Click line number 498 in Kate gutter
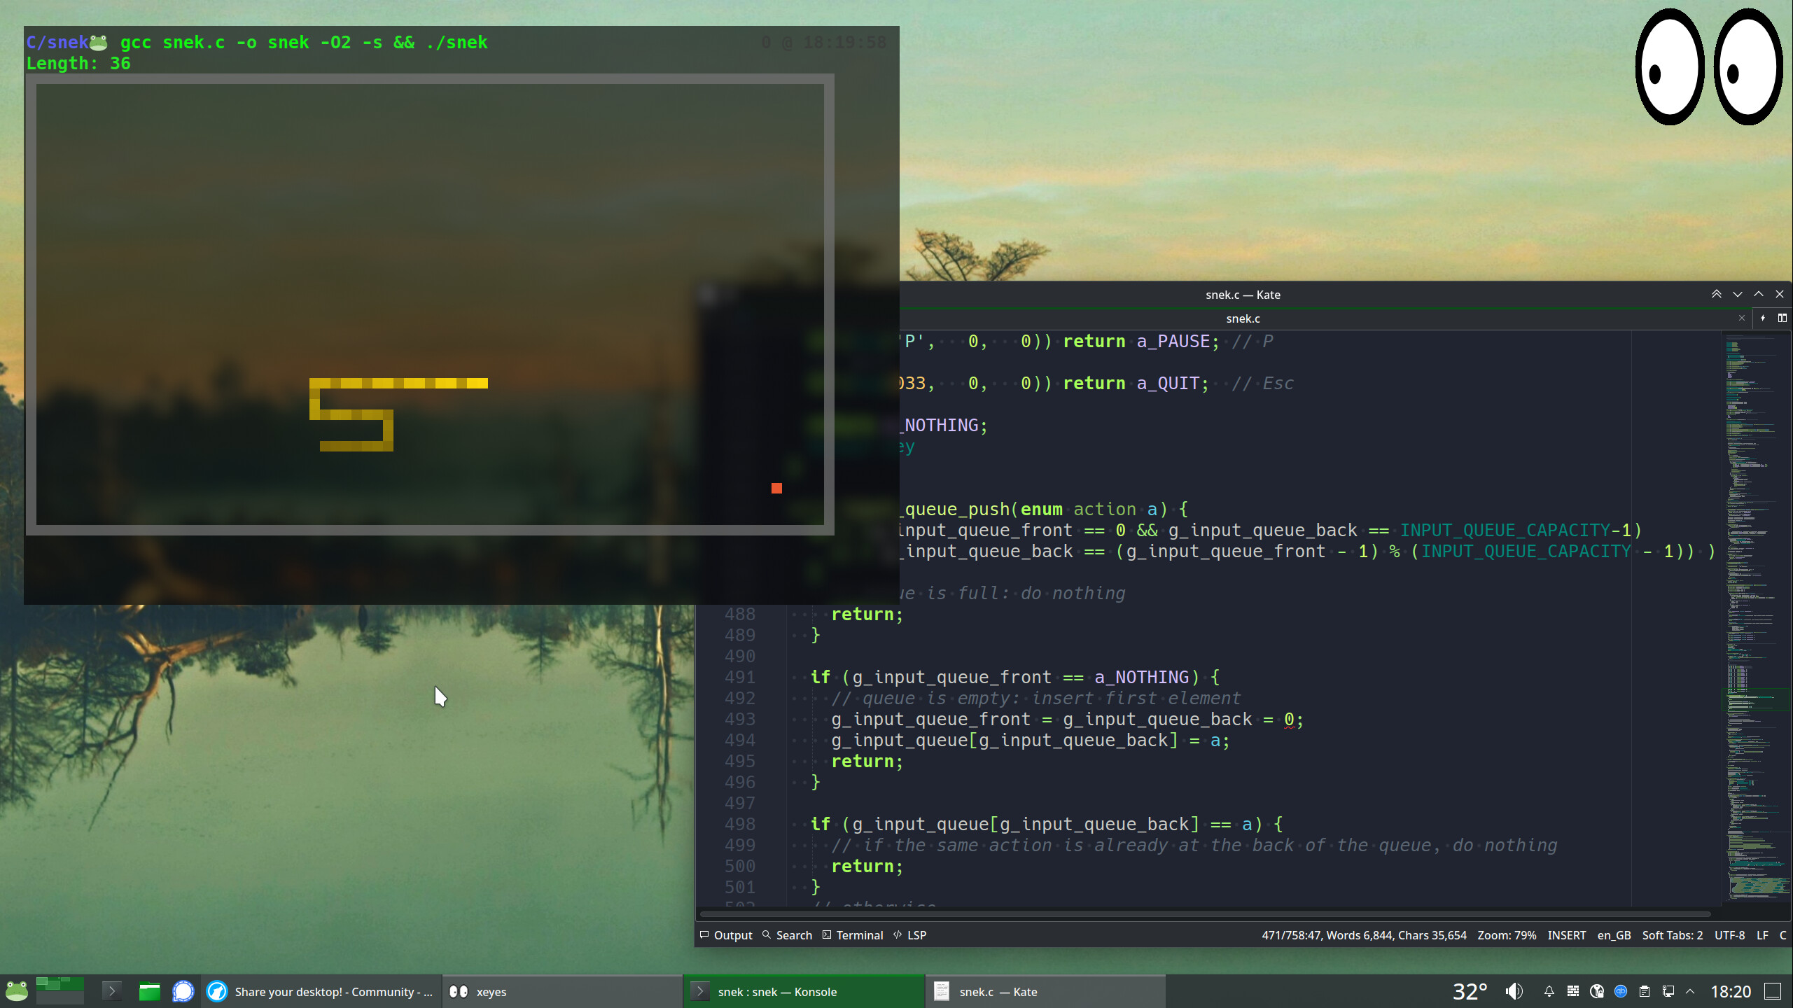 click(x=740, y=825)
